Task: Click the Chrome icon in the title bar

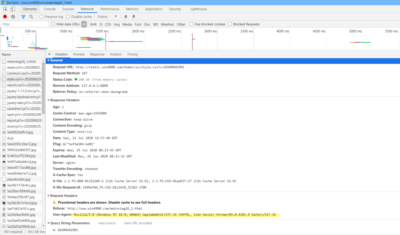Action: (x=3, y=2)
